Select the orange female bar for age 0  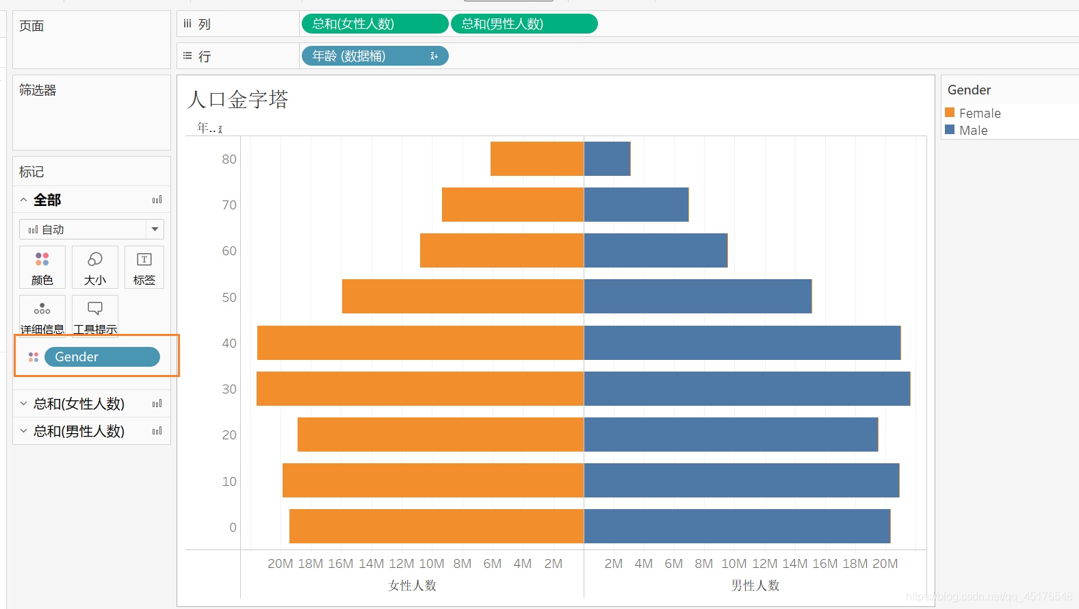point(437,526)
